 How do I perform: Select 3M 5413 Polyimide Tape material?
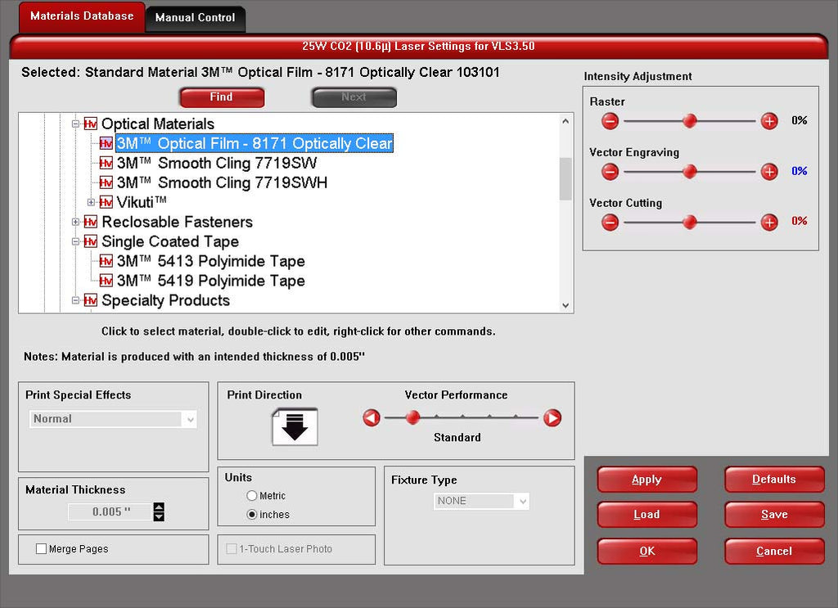(x=210, y=261)
